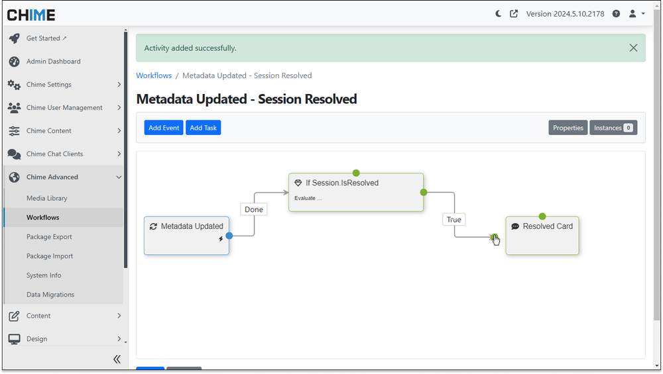
Task: Dismiss the Activity added successfully alert
Action: (633, 48)
